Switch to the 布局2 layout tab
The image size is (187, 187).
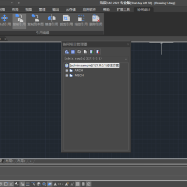(x=21, y=161)
